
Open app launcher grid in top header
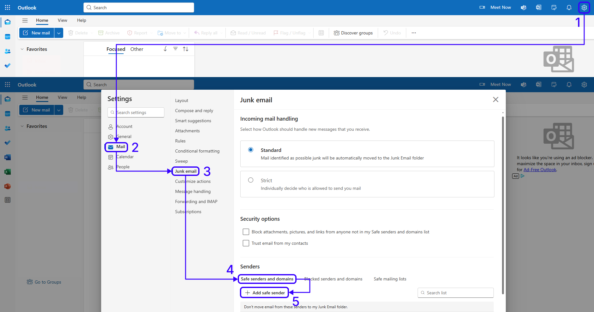[8, 8]
